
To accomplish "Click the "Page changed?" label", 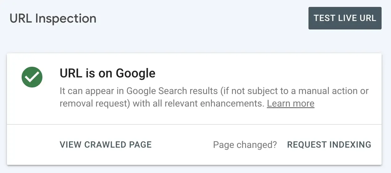I will [245, 144].
